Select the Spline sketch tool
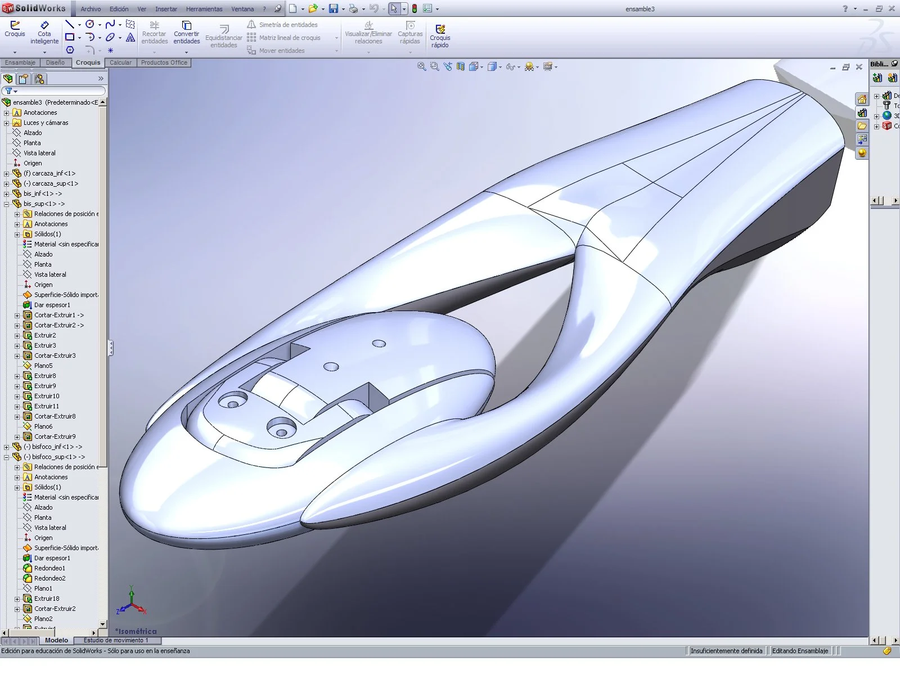900x675 pixels. pos(110,24)
